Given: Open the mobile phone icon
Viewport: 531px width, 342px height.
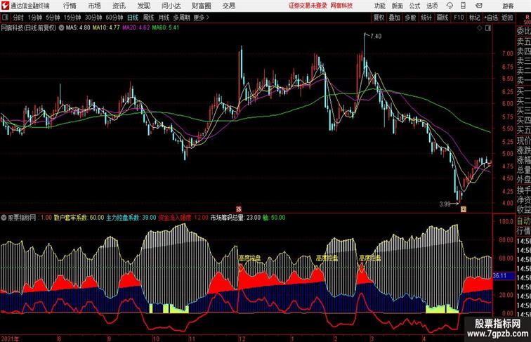Looking at the screenshot, I should [464, 6].
